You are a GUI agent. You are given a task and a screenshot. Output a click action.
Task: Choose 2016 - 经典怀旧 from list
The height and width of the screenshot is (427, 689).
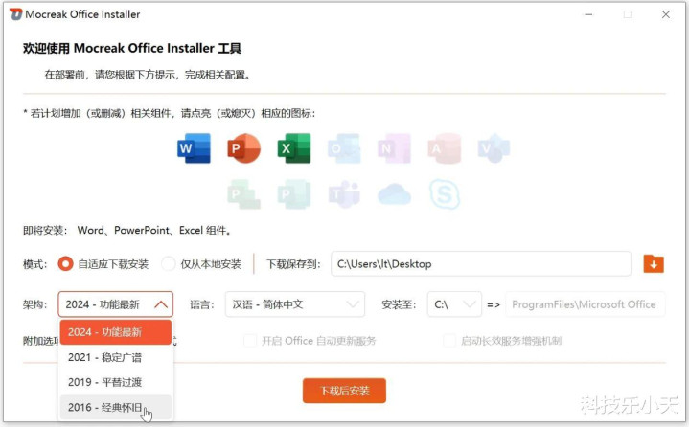tap(116, 407)
